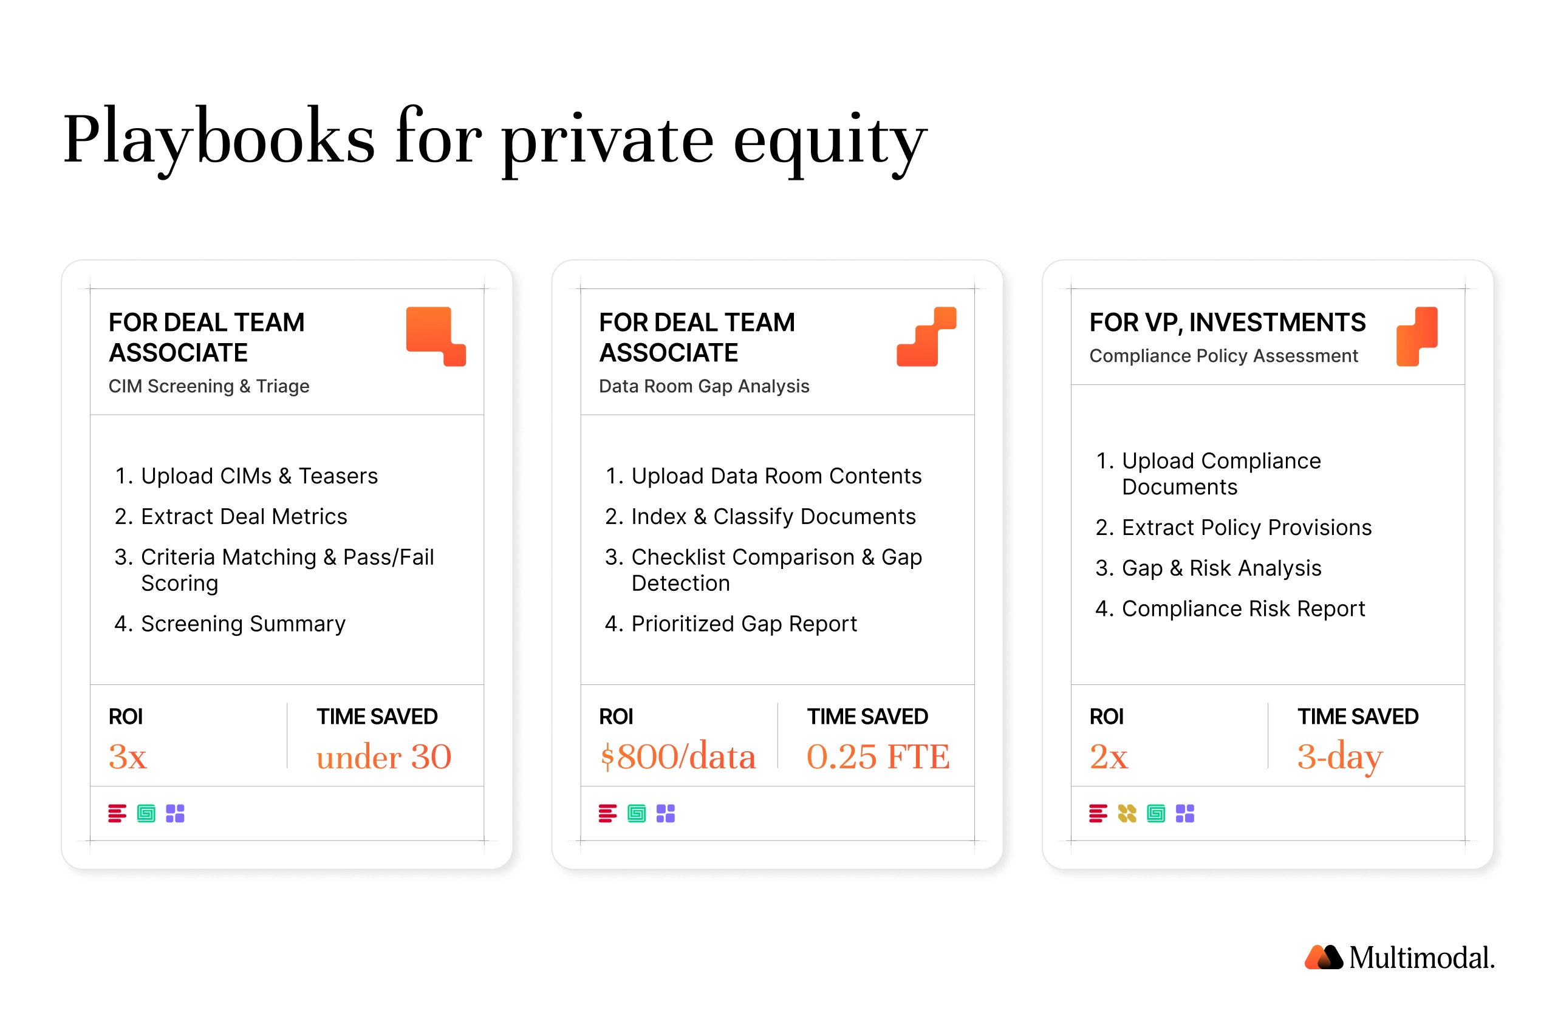Click the 'Playbooks for private equity' heading

(495, 138)
